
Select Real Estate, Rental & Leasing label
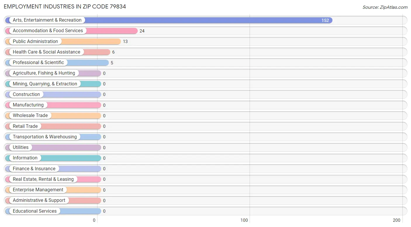pyautogui.click(x=43, y=179)
